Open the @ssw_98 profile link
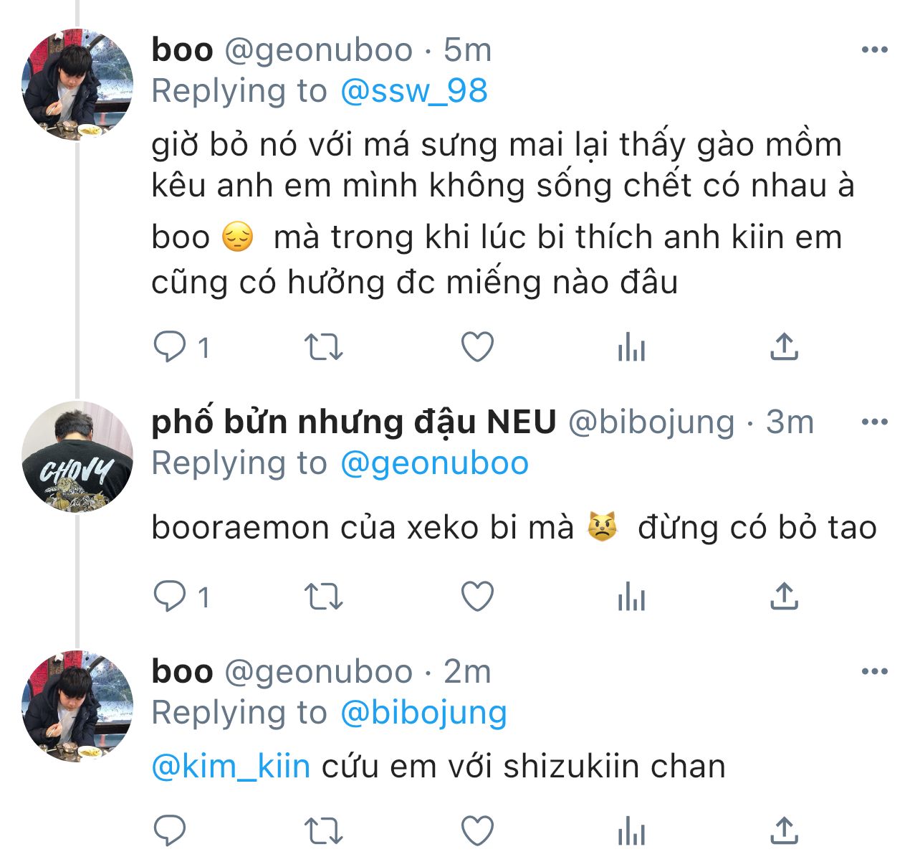This screenshot has width=920, height=862. click(414, 91)
